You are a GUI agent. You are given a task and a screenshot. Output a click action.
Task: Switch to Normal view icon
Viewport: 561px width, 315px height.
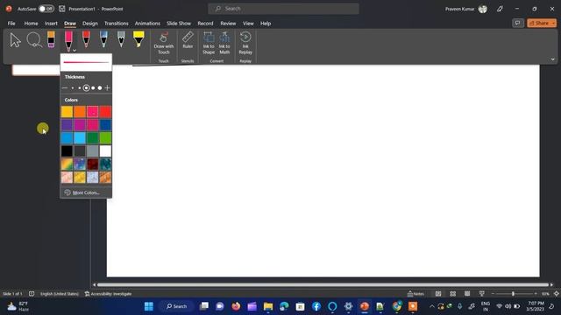coord(438,294)
